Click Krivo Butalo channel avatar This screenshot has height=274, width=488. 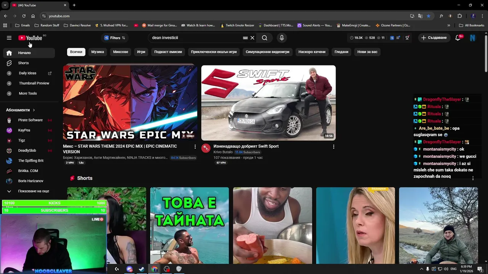[206, 148]
